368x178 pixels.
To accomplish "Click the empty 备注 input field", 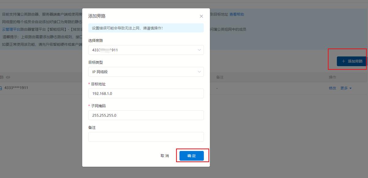I will tap(146, 137).
